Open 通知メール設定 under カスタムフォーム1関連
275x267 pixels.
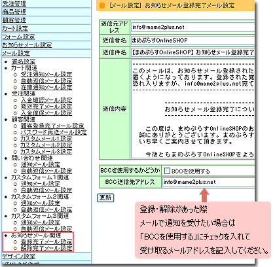tap(41, 184)
